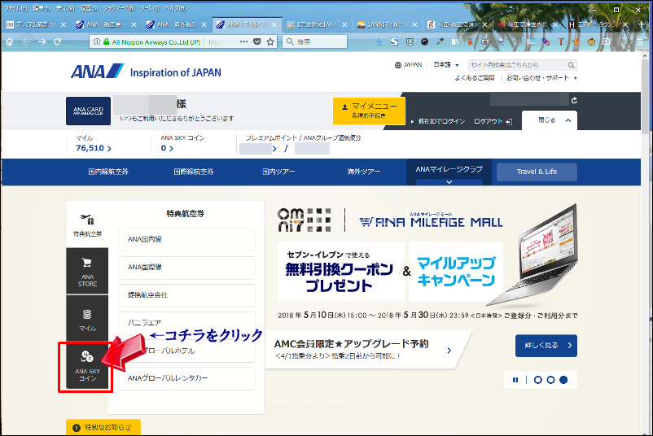653x436 pixels.
Task: Switch to the Travel & Life tab
Action: (536, 172)
